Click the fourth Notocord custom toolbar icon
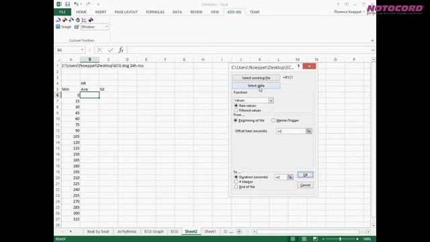 [x=78, y=19]
